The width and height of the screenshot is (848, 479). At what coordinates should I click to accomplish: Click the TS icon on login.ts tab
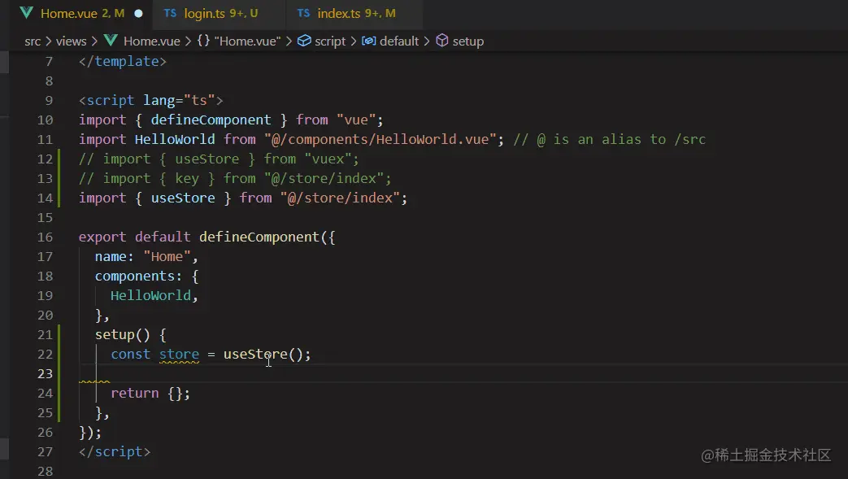pyautogui.click(x=170, y=13)
